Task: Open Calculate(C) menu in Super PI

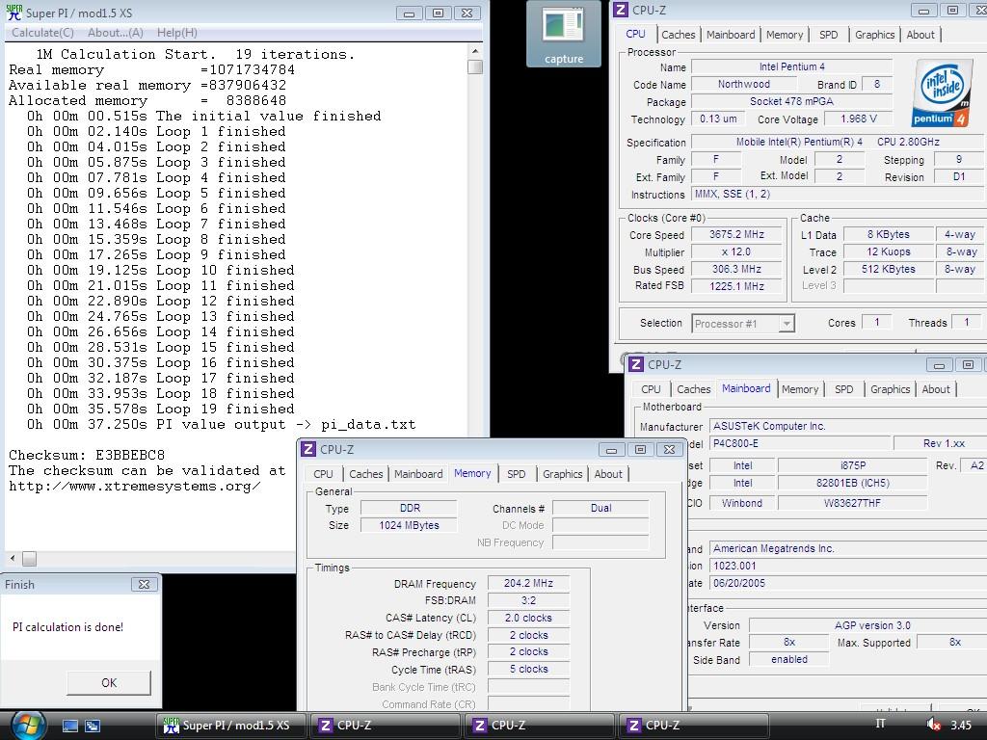Action: click(42, 33)
